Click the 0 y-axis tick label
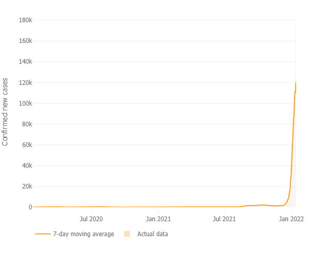Image resolution: width=310 pixels, height=259 pixels. [x=30, y=207]
